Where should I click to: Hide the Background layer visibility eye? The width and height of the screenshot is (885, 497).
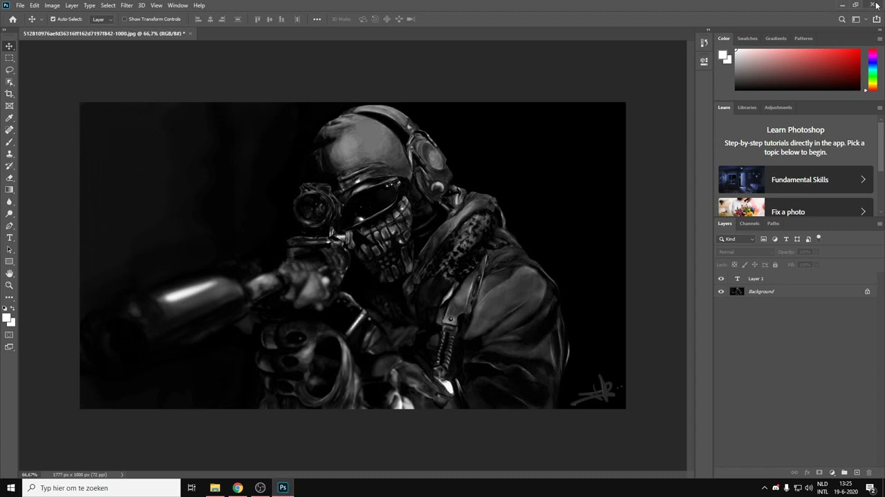coord(721,291)
